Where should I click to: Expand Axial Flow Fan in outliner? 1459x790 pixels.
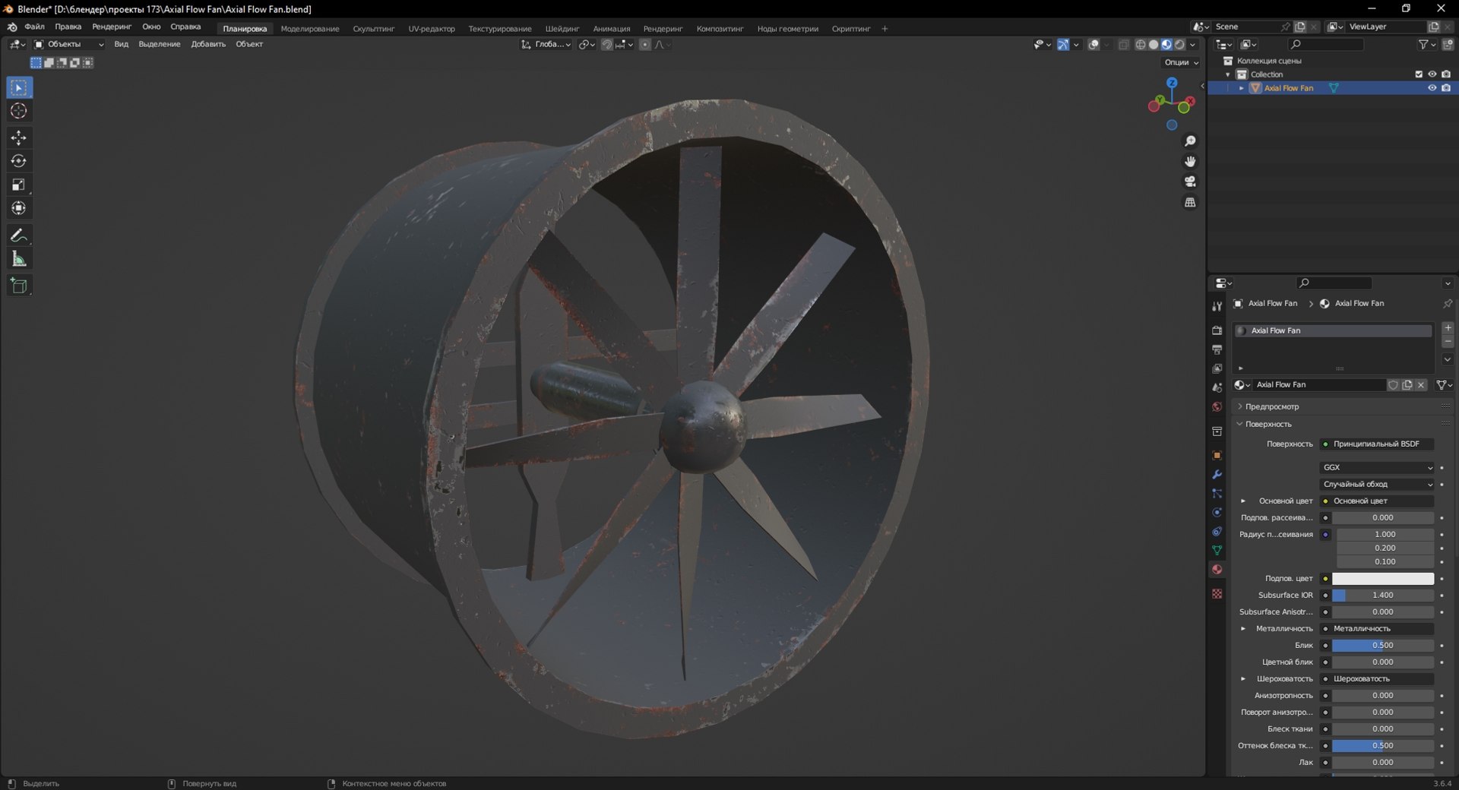pyautogui.click(x=1242, y=88)
